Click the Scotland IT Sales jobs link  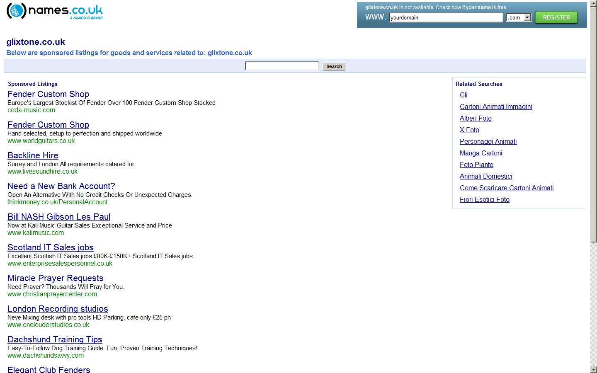pos(50,247)
